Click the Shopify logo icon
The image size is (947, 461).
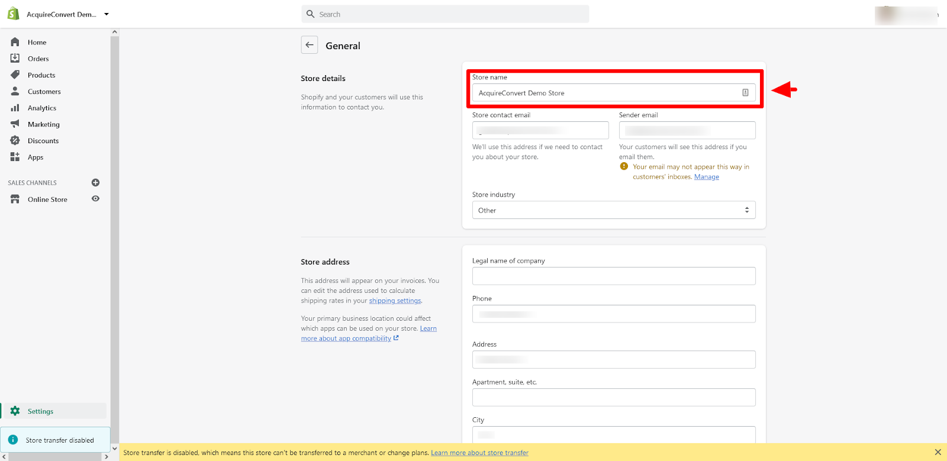click(x=13, y=14)
